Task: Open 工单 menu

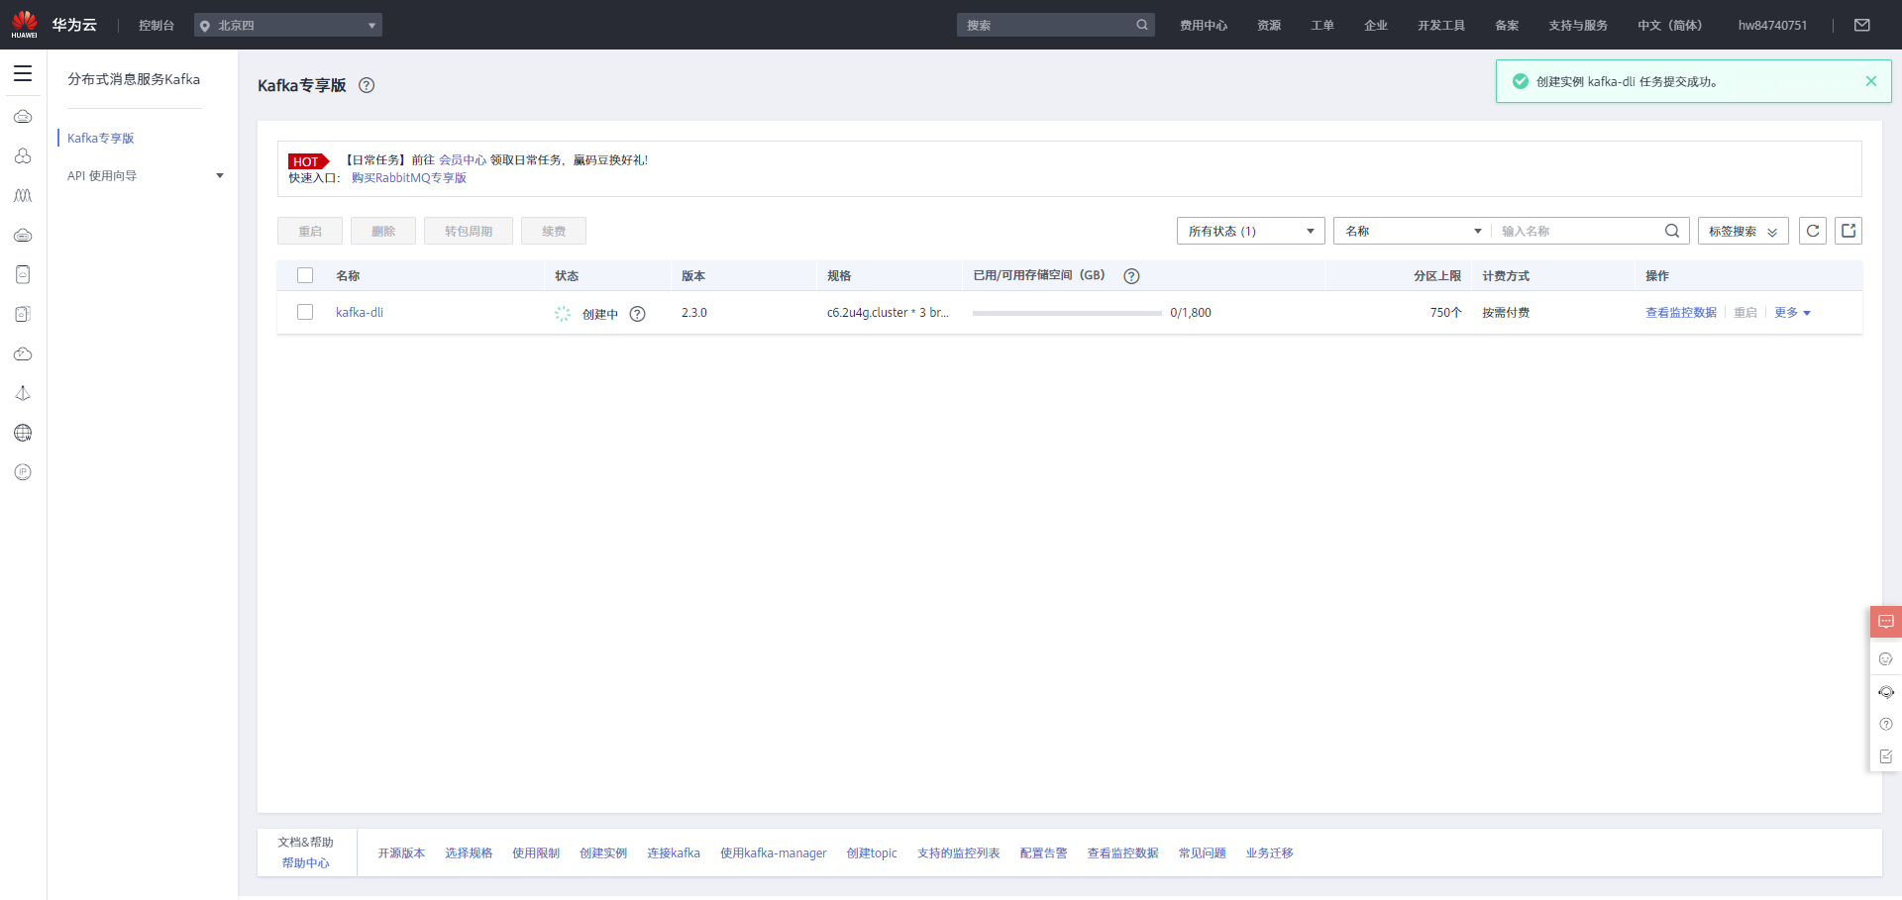Action: click(x=1322, y=25)
